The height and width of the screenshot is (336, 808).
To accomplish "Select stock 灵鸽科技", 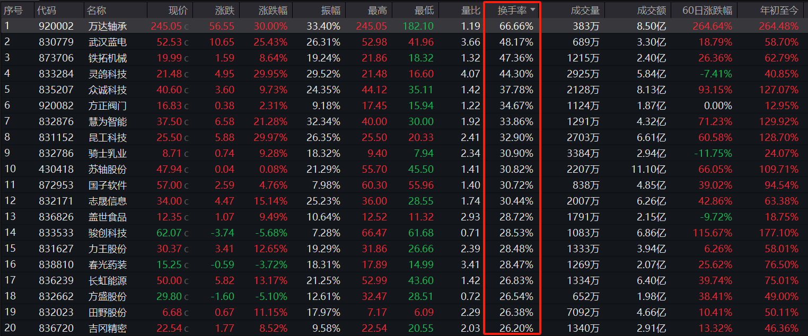I will (x=108, y=74).
